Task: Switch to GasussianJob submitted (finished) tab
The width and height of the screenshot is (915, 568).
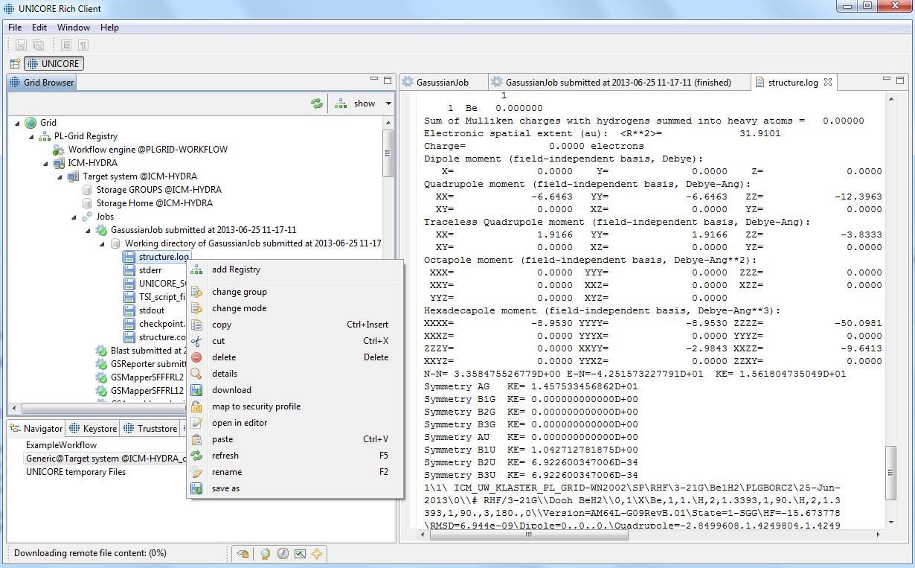Action: tap(619, 83)
